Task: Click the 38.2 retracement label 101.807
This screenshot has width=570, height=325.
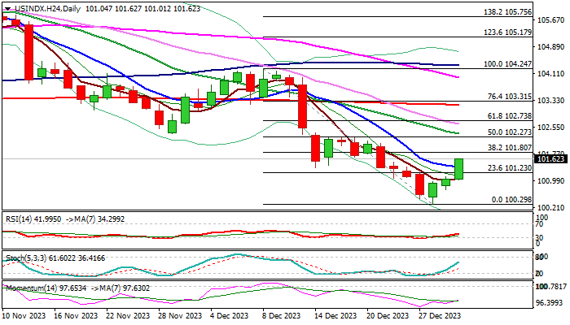Action: [508, 148]
